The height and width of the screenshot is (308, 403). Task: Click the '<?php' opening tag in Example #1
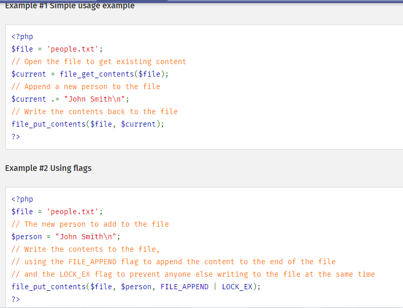pyautogui.click(x=22, y=36)
